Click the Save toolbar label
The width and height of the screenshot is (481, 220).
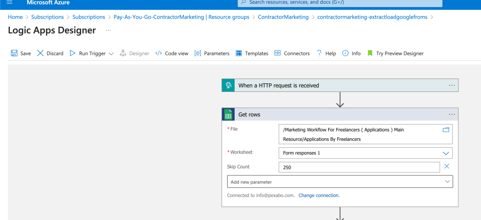[x=26, y=53]
